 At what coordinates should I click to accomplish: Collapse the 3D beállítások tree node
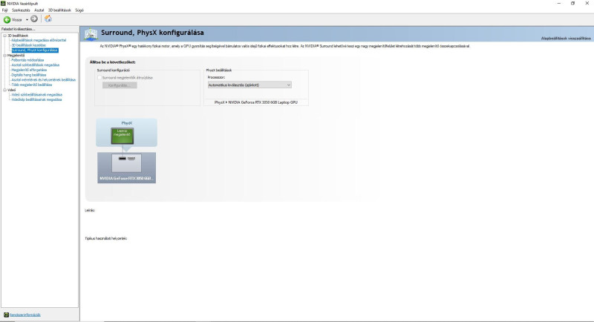click(4, 36)
